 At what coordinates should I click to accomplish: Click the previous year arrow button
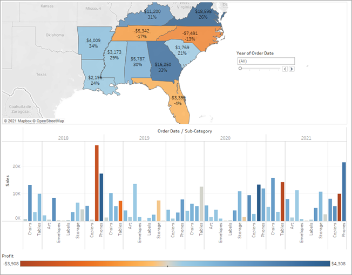(x=286, y=69)
